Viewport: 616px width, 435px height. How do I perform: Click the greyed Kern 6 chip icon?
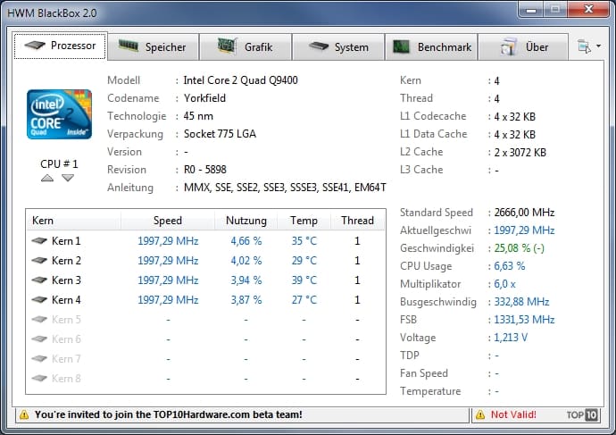click(39, 339)
